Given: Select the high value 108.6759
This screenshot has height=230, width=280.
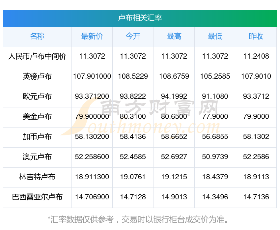Looking at the screenshot, I should (174, 76).
